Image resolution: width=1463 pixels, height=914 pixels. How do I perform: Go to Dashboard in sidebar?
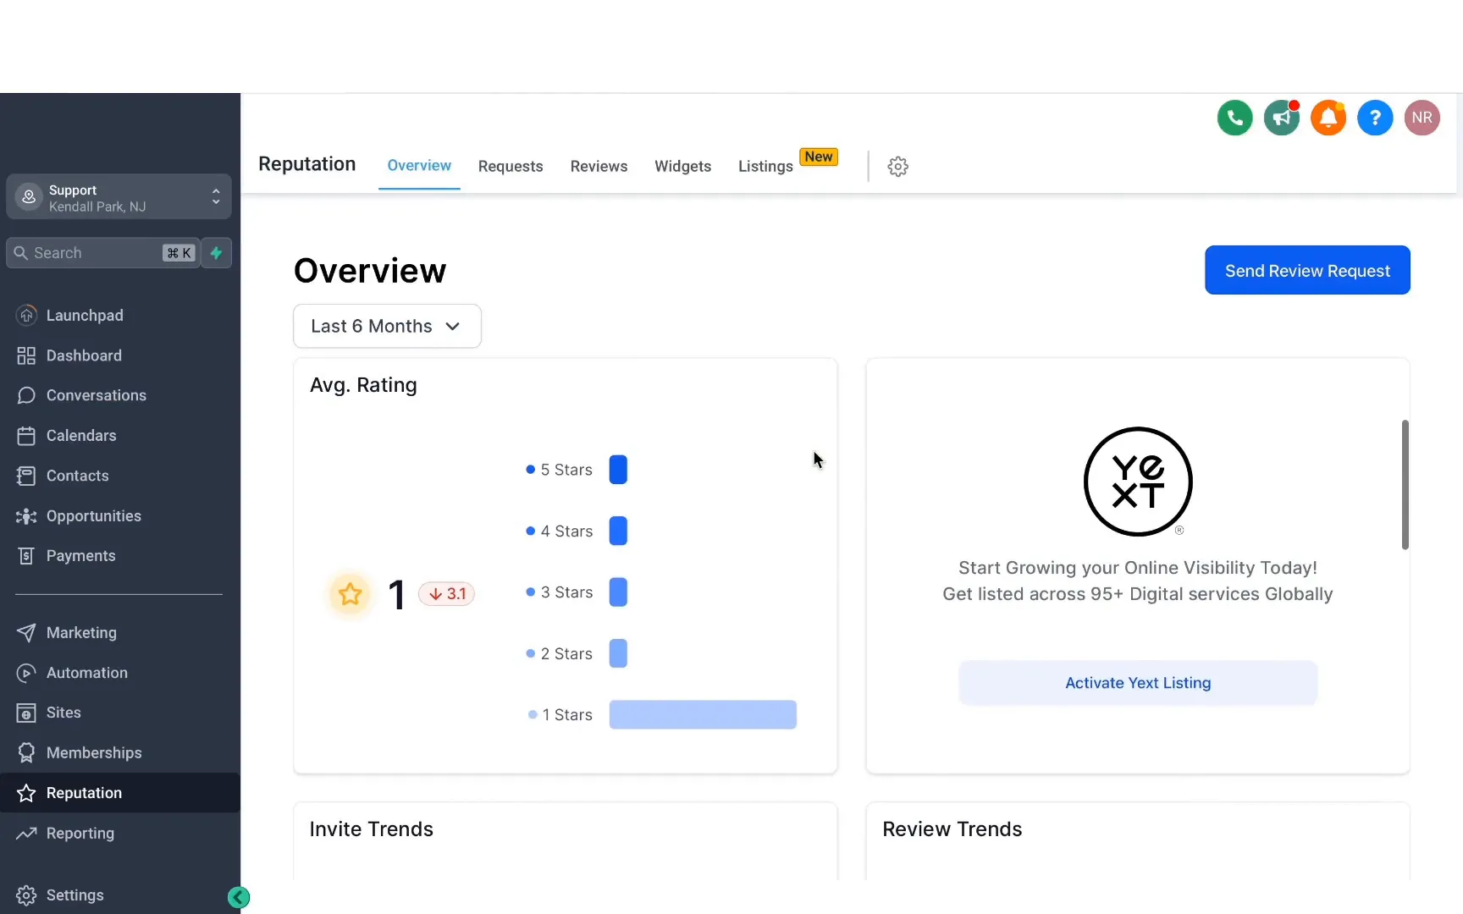click(x=84, y=355)
